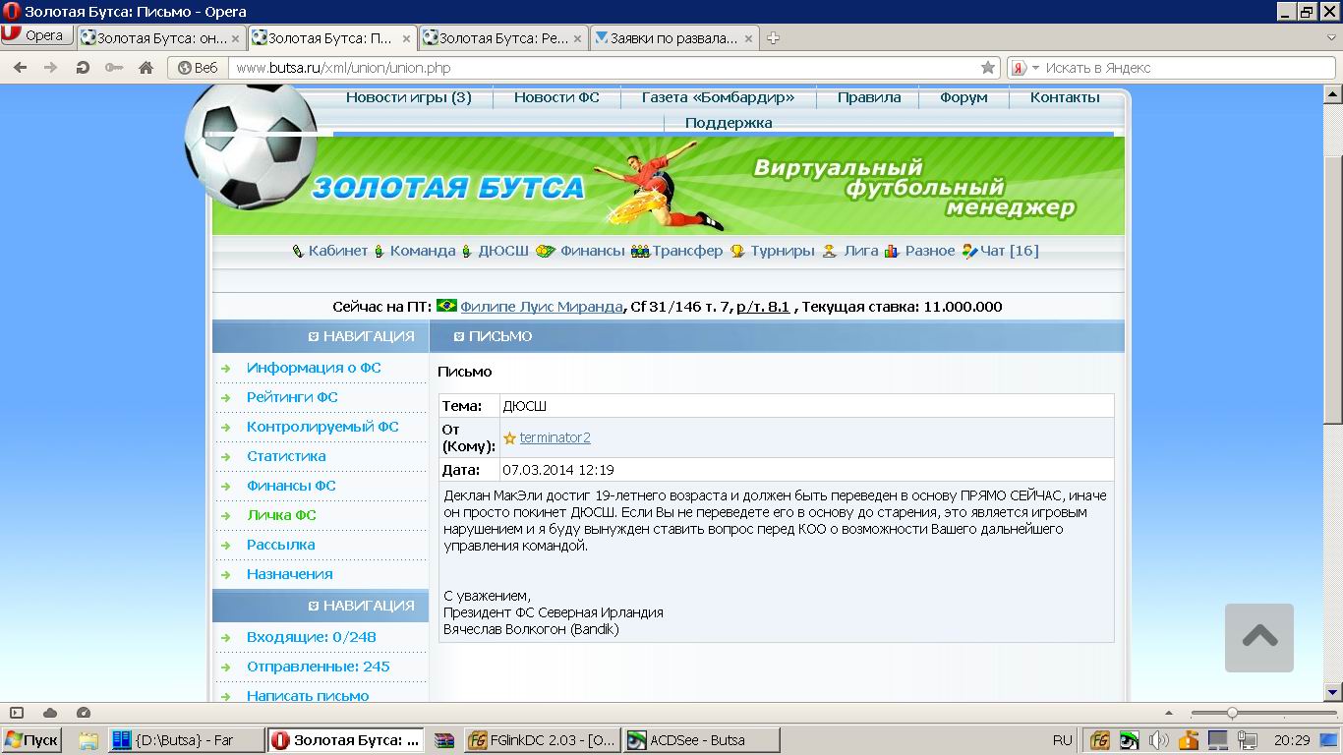Toggle the side panel icon in the status bar

pos(17,713)
